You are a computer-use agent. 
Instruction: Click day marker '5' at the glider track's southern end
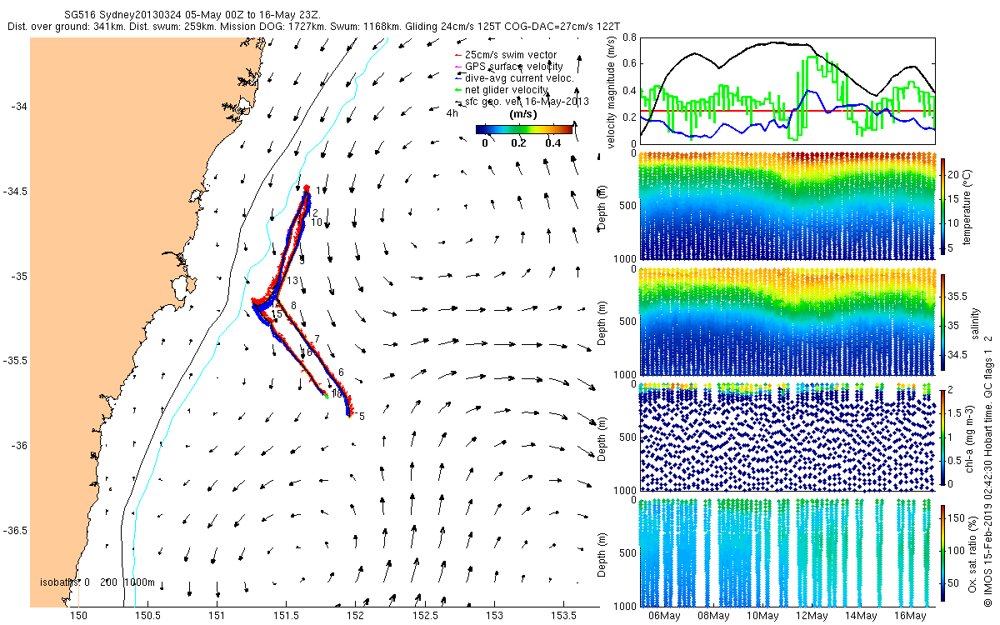[362, 416]
